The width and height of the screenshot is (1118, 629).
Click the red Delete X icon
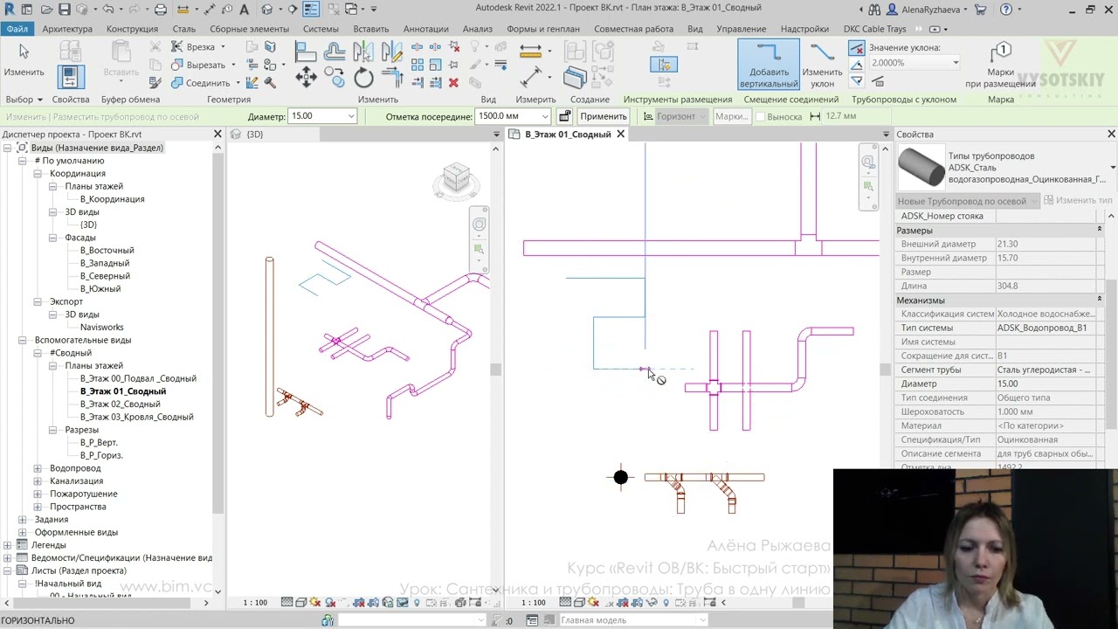pos(453,82)
